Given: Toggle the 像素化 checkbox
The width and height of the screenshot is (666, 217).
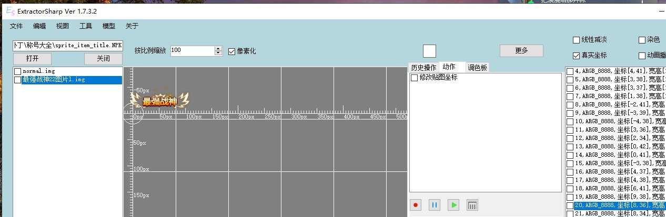Looking at the screenshot, I should (x=232, y=51).
